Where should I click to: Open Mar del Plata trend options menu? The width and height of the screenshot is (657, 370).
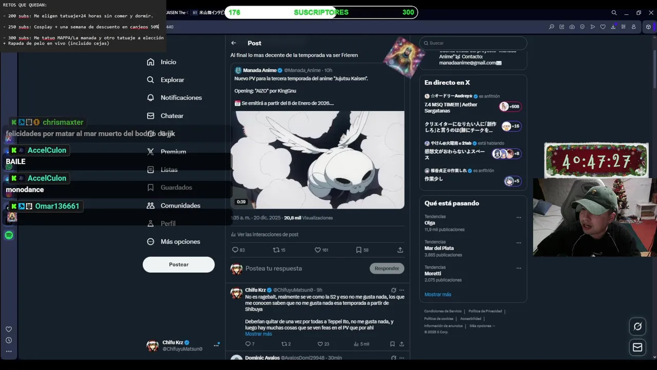(x=519, y=243)
